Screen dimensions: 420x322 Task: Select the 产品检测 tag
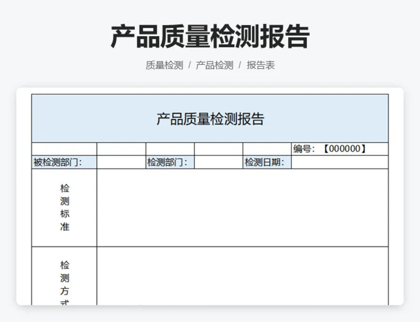(x=214, y=65)
